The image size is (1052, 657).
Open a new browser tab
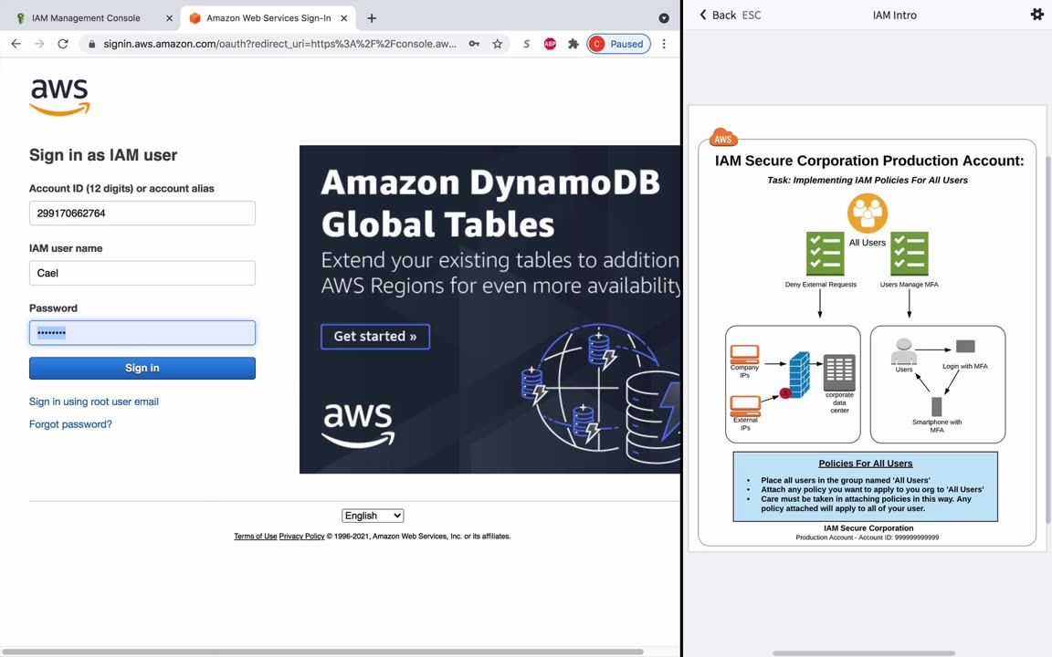(x=372, y=18)
